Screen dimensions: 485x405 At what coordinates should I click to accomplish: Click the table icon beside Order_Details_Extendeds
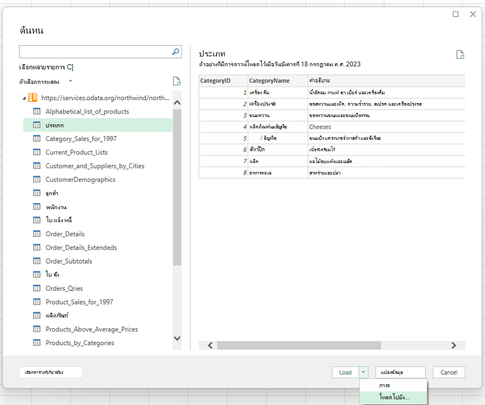pos(37,248)
